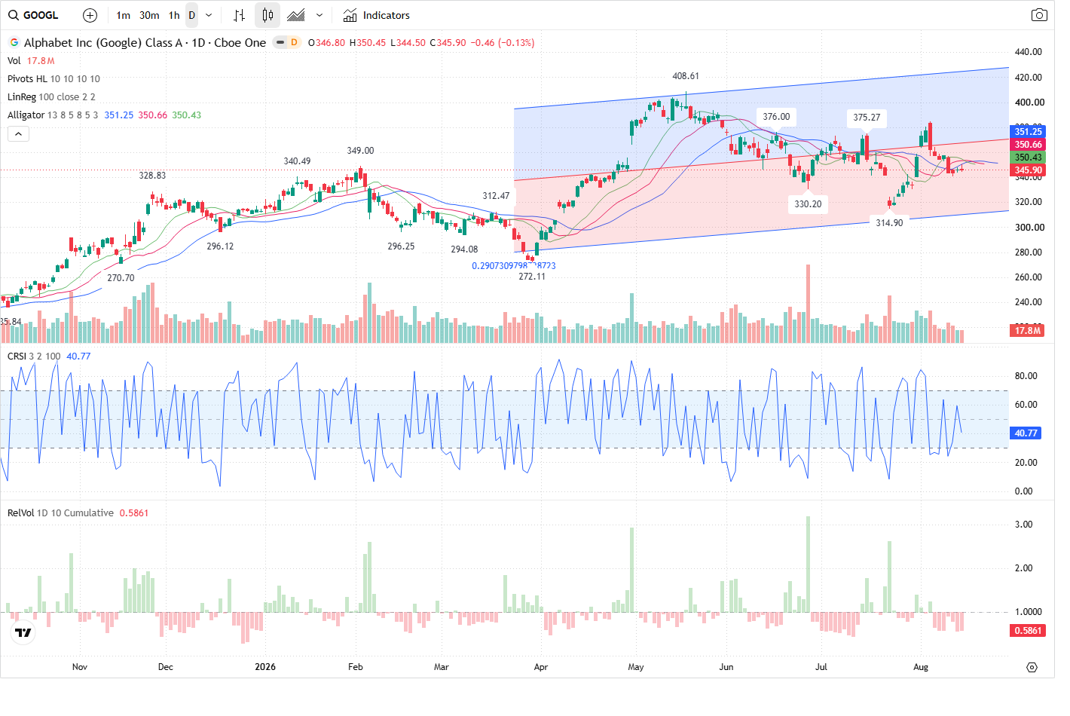Click the 2026 label on time axis
This screenshot has width=1070, height=716.
click(265, 667)
